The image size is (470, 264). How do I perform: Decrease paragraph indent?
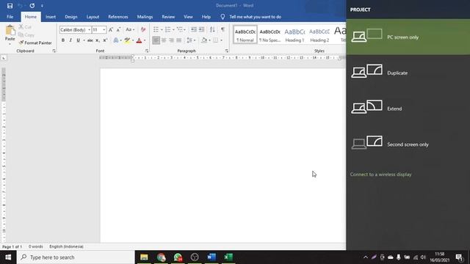[194, 29]
